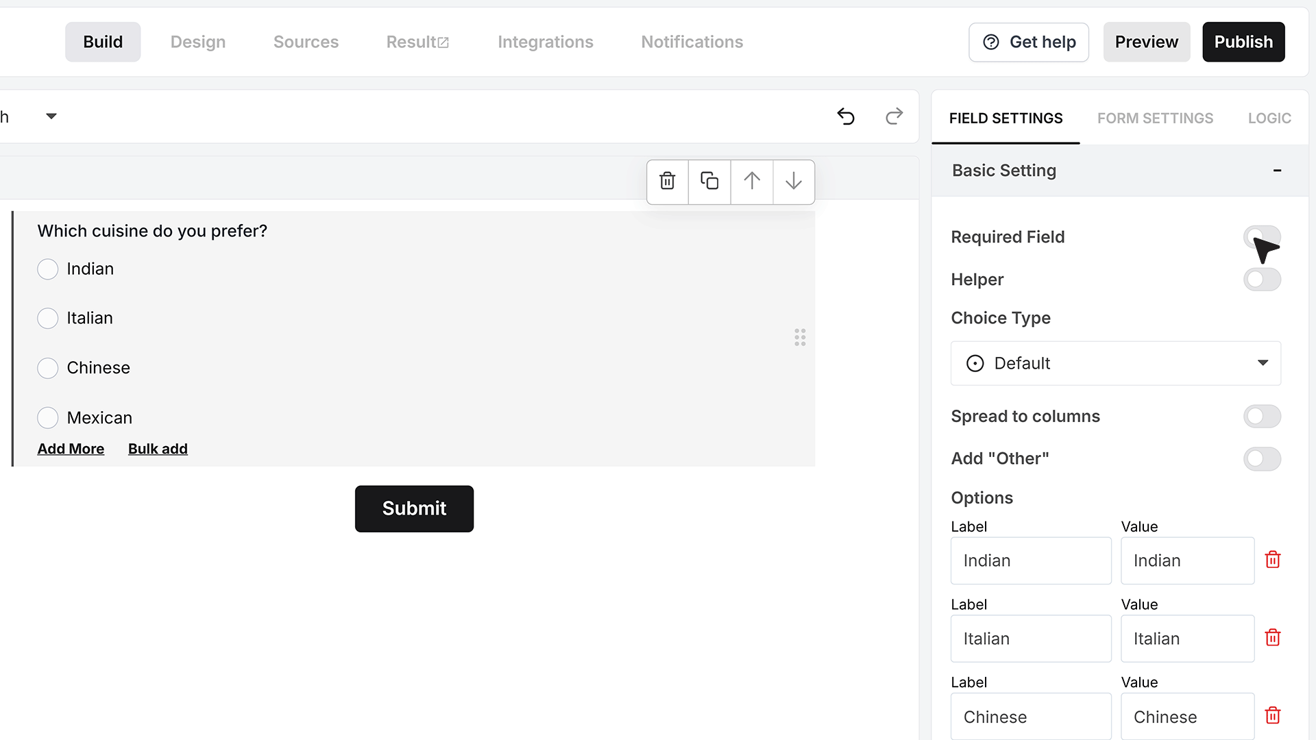The image size is (1316, 740).
Task: Redo the last change
Action: point(894,116)
